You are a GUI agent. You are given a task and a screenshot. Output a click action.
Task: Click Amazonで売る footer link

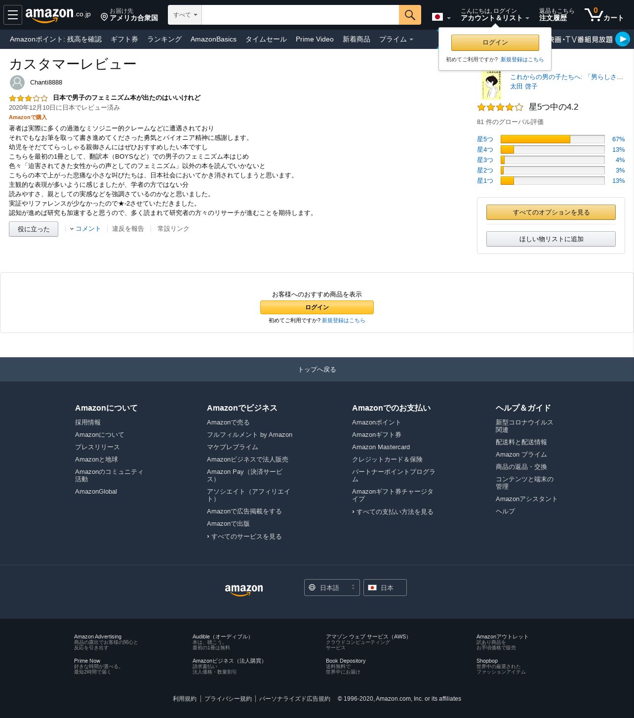[228, 422]
